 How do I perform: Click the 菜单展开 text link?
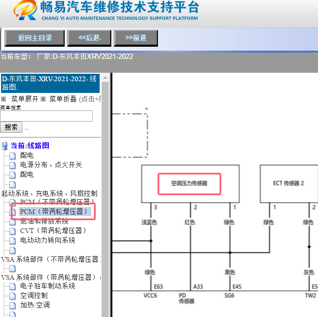(x=25, y=99)
